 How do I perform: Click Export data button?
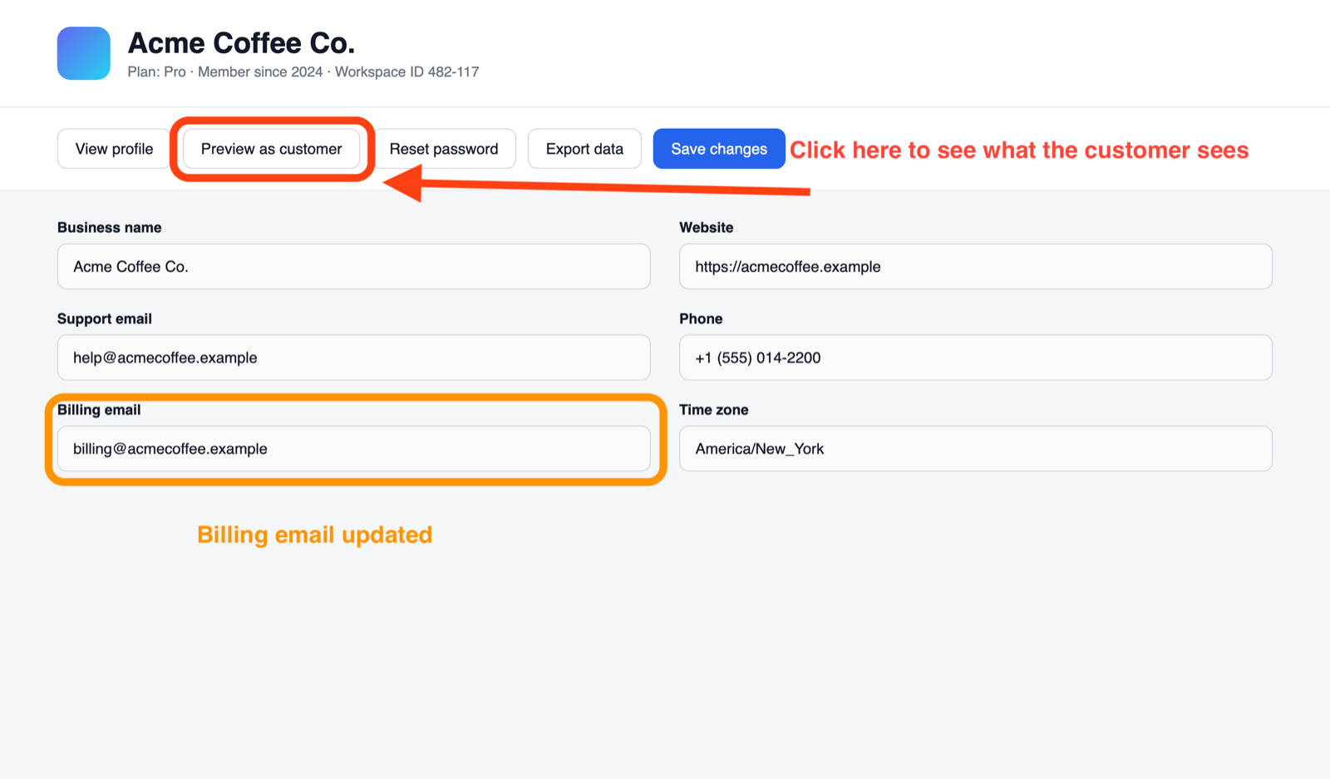coord(584,149)
